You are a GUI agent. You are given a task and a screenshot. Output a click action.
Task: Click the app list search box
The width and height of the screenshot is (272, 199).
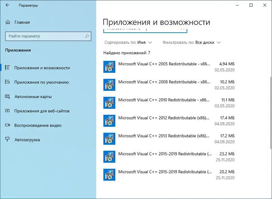point(145,30)
